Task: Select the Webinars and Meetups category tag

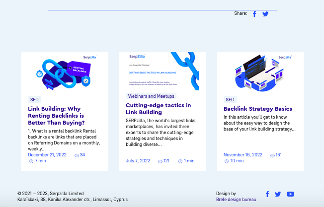Action: 151,96
